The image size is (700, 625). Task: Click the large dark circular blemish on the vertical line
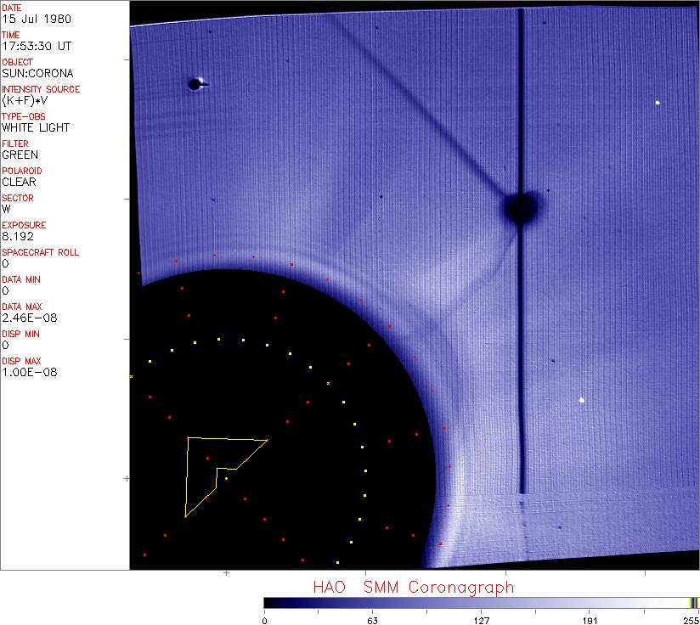click(519, 206)
